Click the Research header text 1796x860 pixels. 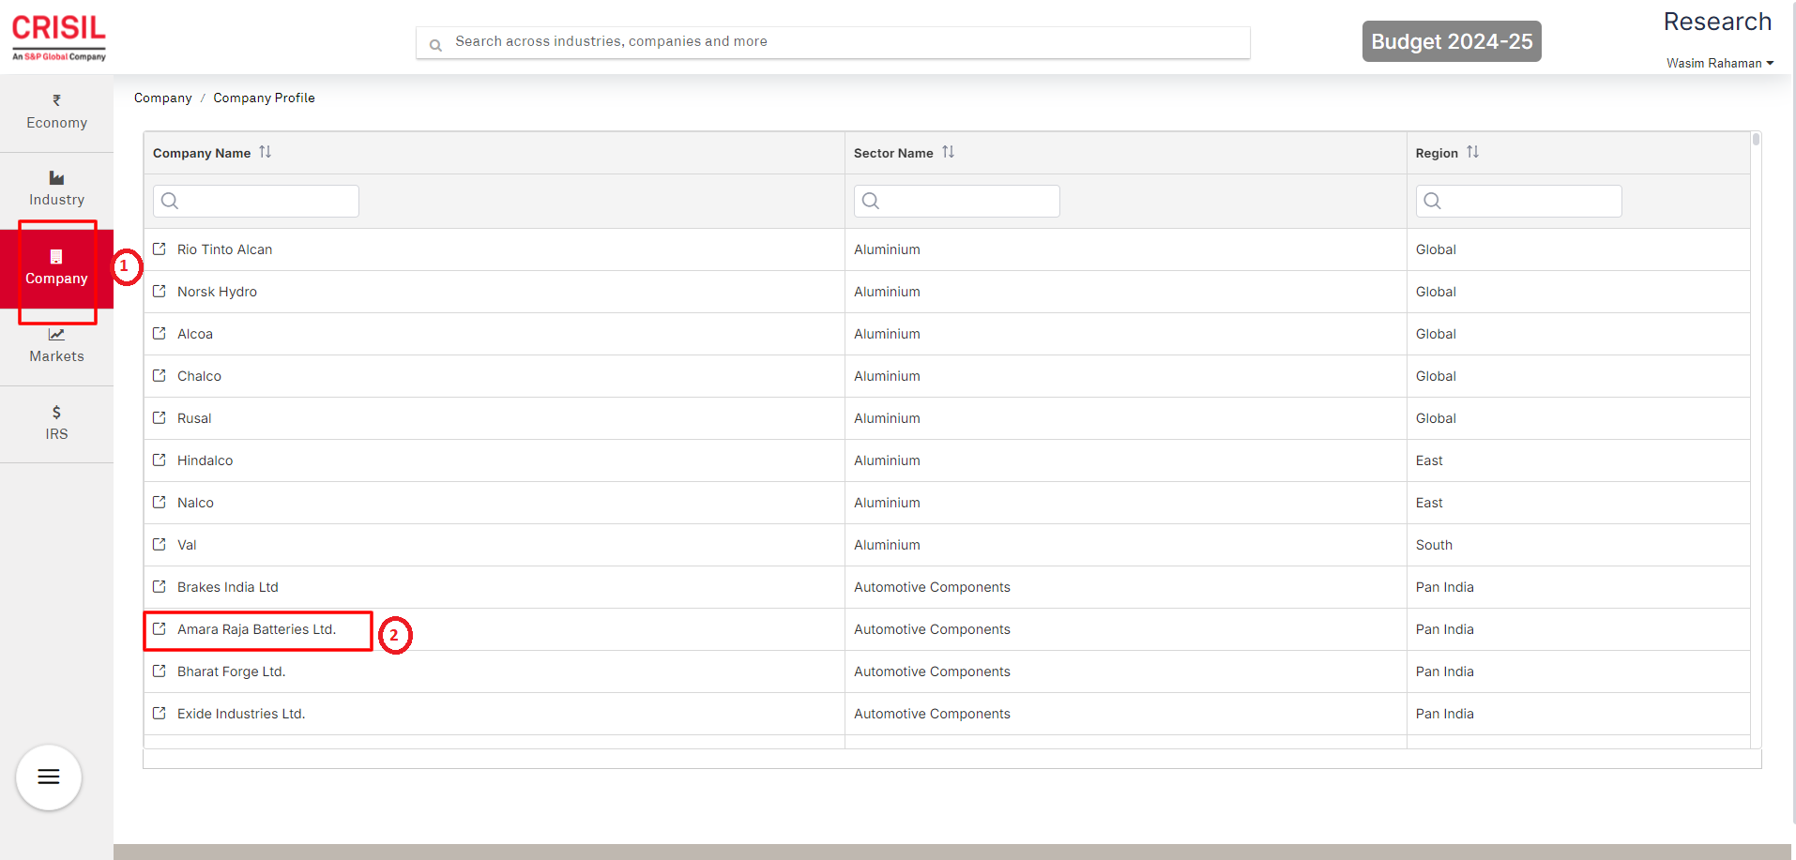(x=1717, y=22)
